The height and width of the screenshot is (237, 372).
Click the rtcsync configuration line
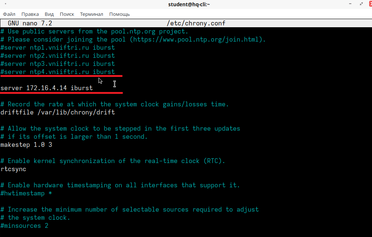pyautogui.click(x=13, y=169)
